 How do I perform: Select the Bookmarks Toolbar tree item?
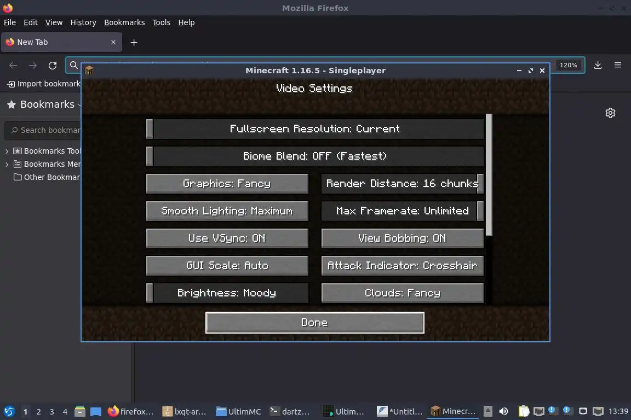click(47, 151)
